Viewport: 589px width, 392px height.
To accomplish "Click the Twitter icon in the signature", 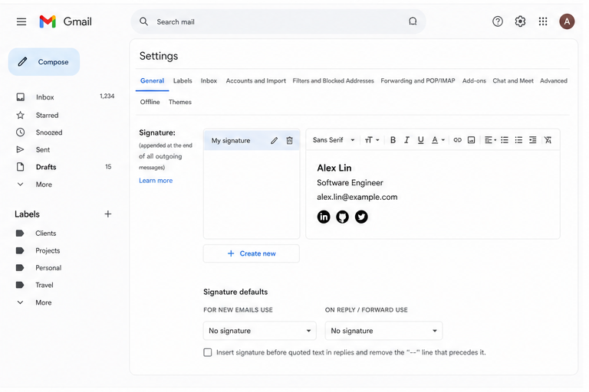I will coord(361,217).
